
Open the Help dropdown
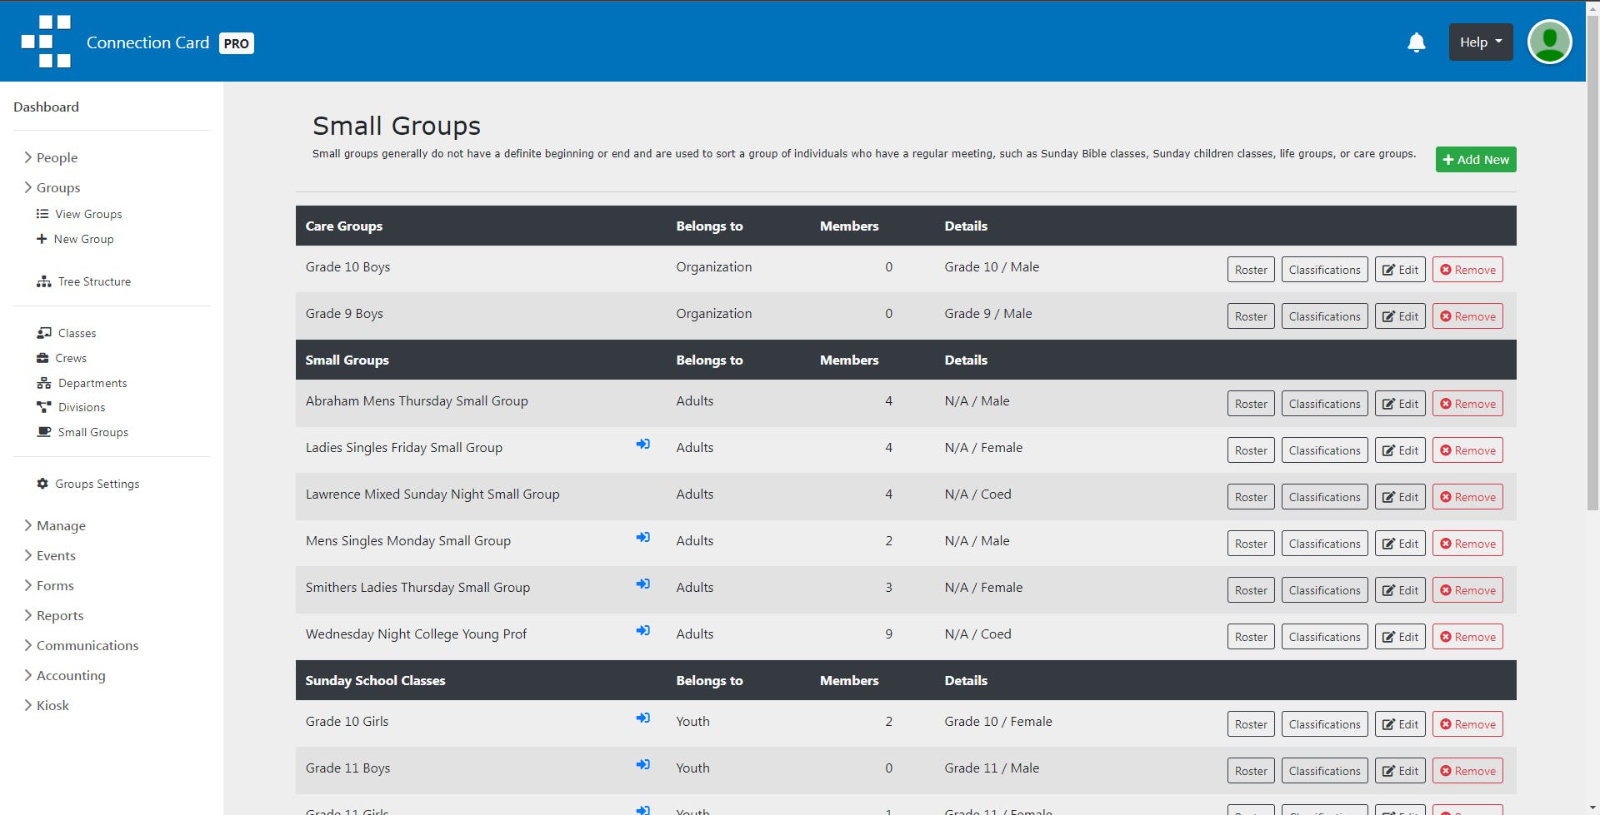click(1481, 42)
